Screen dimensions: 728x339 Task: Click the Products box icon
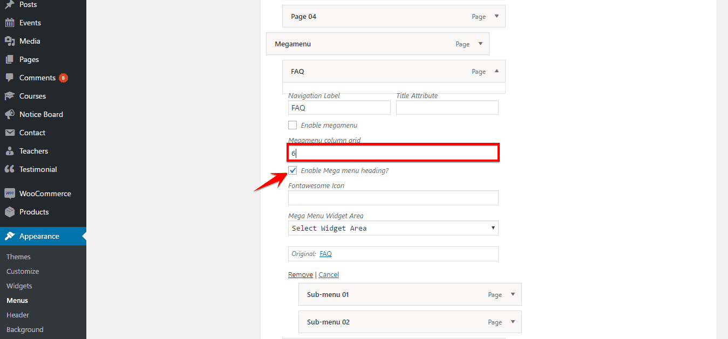click(9, 212)
